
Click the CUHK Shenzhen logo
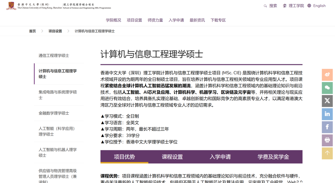tap(11, 6)
